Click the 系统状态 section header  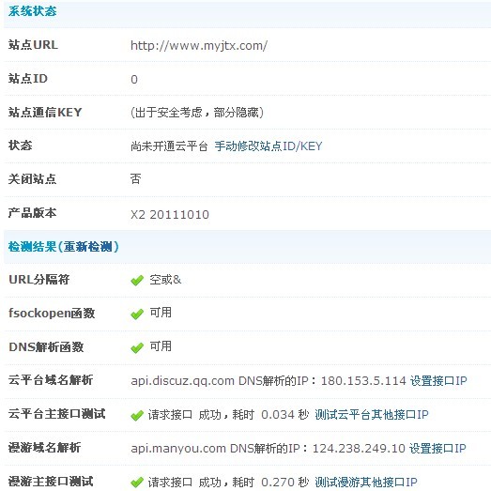(x=32, y=11)
